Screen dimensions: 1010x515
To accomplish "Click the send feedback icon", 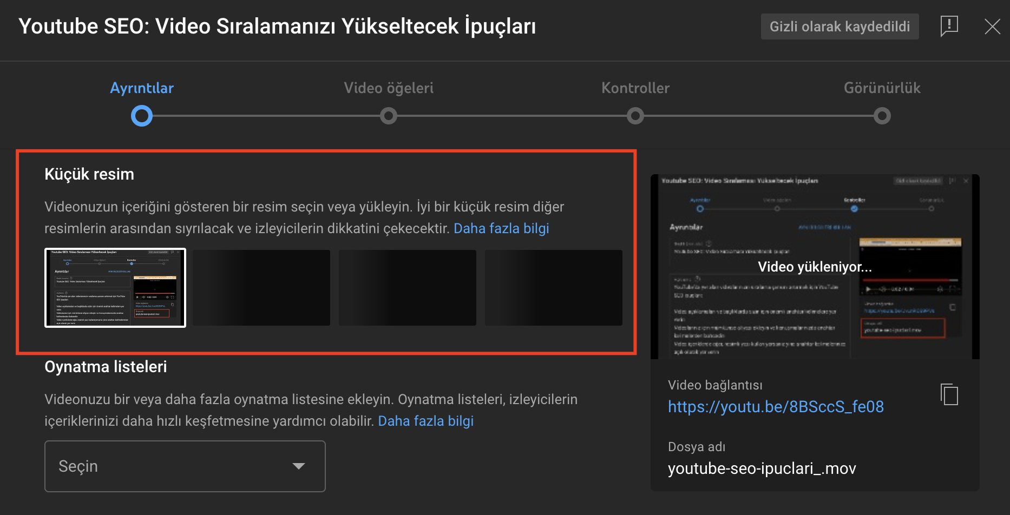I will click(x=949, y=26).
